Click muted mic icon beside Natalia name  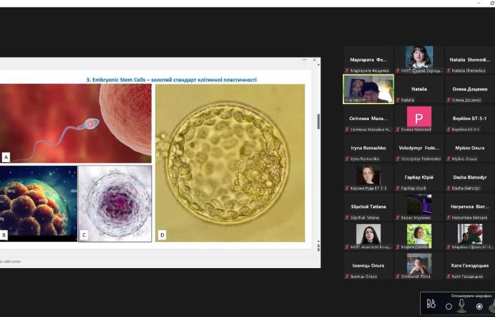click(x=398, y=100)
